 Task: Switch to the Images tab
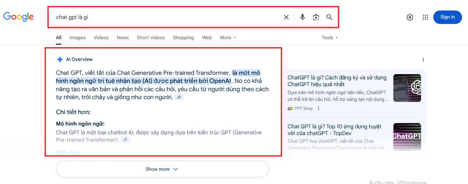coord(78,37)
